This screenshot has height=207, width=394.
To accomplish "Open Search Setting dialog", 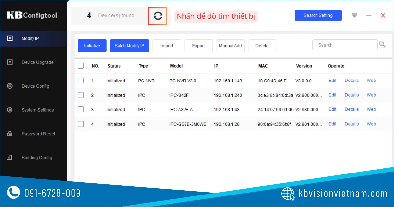I will (x=318, y=15).
